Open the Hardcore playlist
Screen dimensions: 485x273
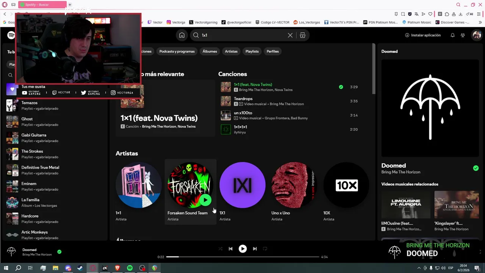click(x=55, y=219)
